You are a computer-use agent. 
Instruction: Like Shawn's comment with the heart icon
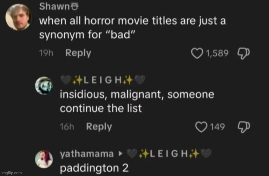coord(197,54)
